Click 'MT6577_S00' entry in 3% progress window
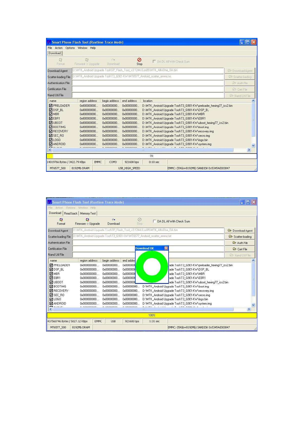The image size is (304, 431). [x=58, y=168]
